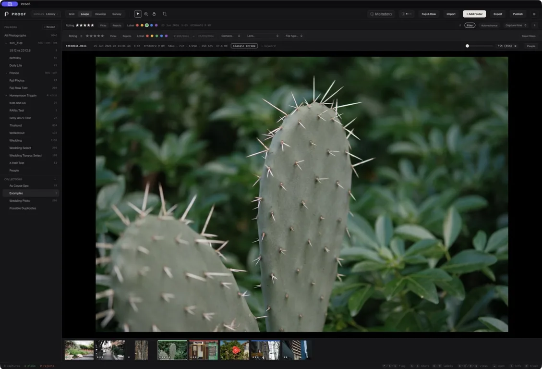
Task: Select the red flower thumbnail in filmstrip
Action: [234, 350]
